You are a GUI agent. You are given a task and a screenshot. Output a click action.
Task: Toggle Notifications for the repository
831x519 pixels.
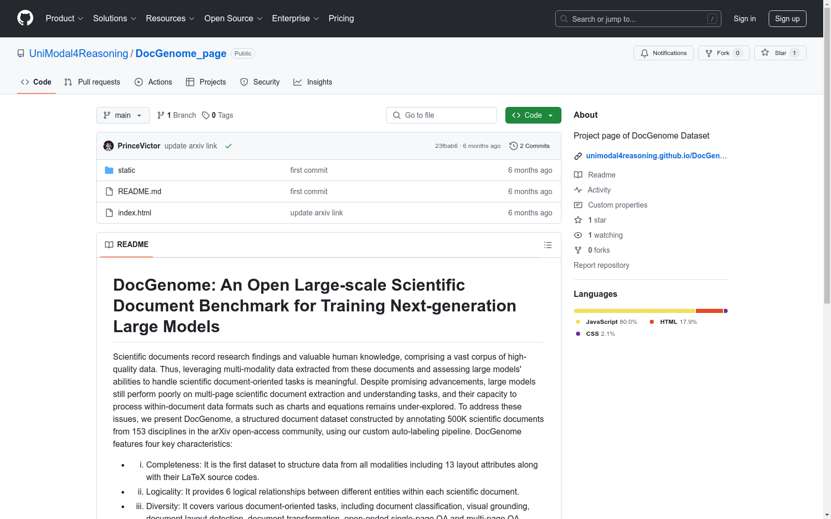(x=663, y=53)
